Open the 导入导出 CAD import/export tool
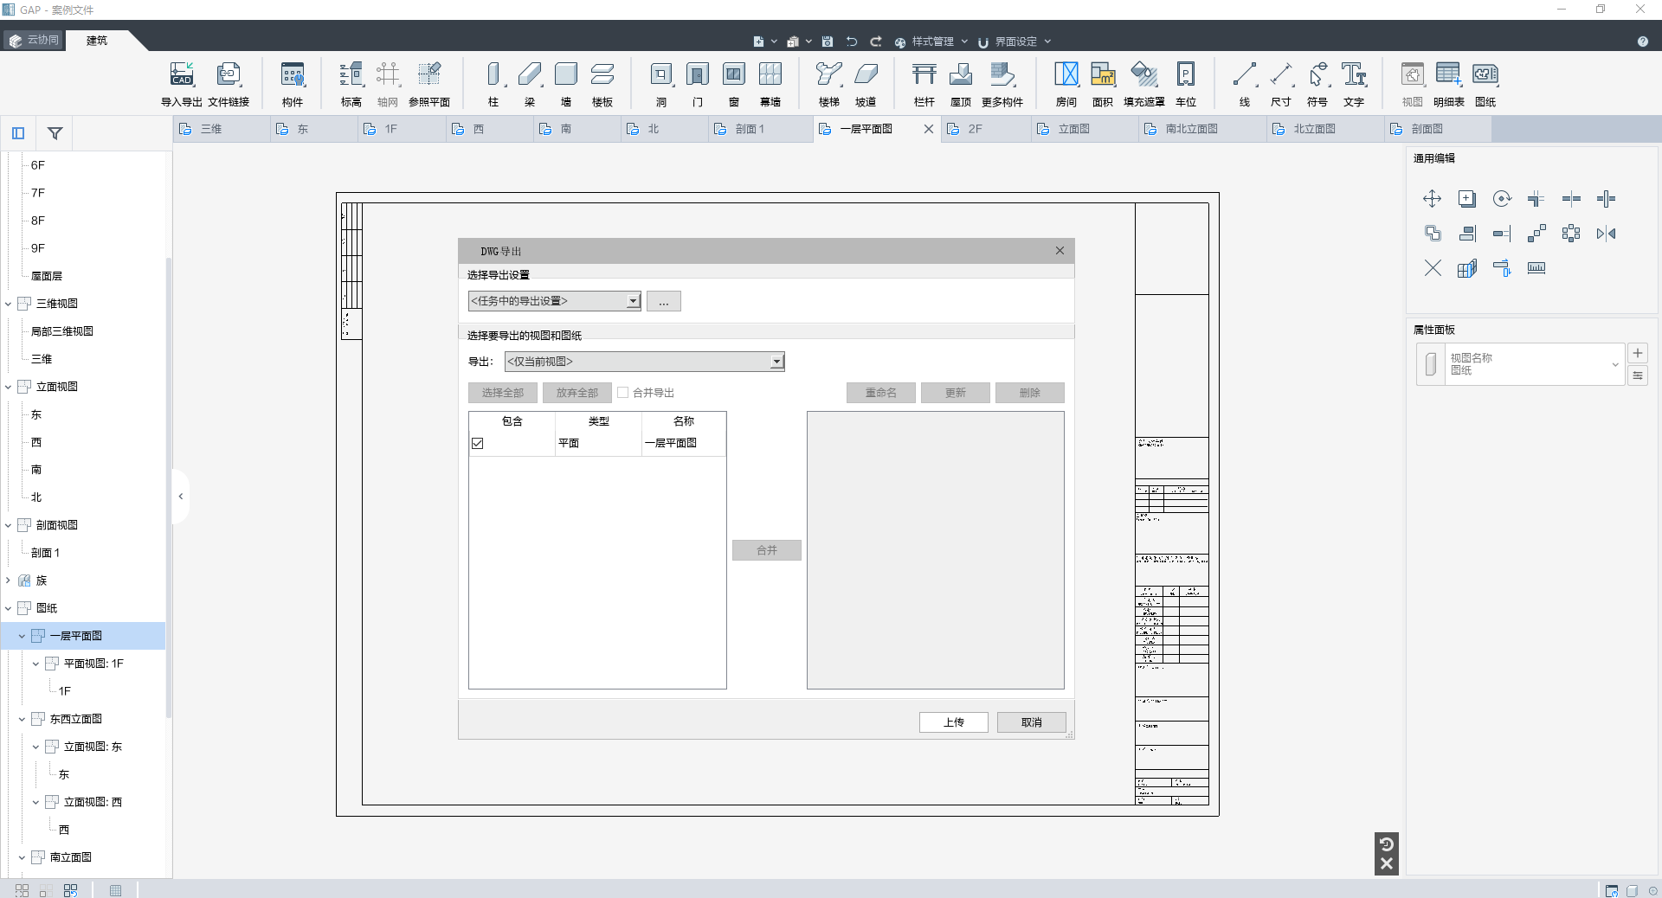The width and height of the screenshot is (1662, 898). [x=182, y=84]
